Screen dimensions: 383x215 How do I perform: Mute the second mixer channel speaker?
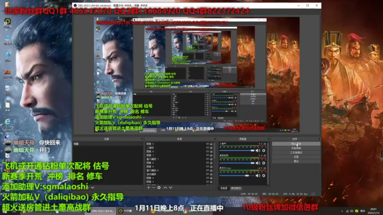(x=258, y=163)
